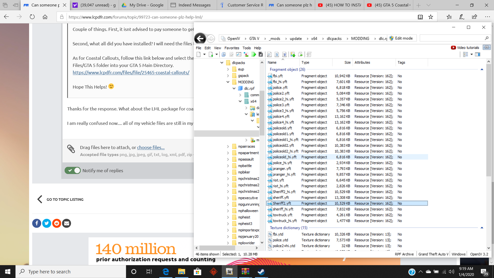
Task: Click the OpenIV back navigation arrow
Action: 200,39
